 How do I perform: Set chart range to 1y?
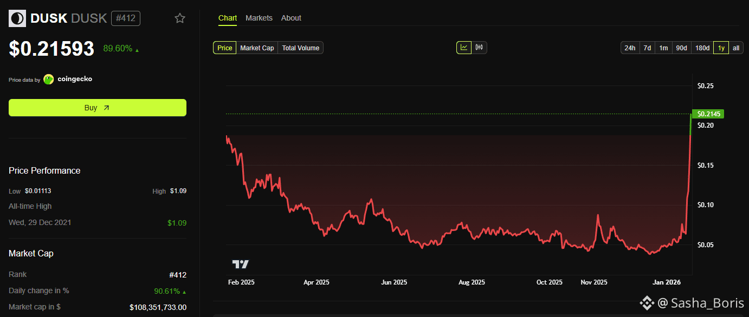[x=721, y=48]
